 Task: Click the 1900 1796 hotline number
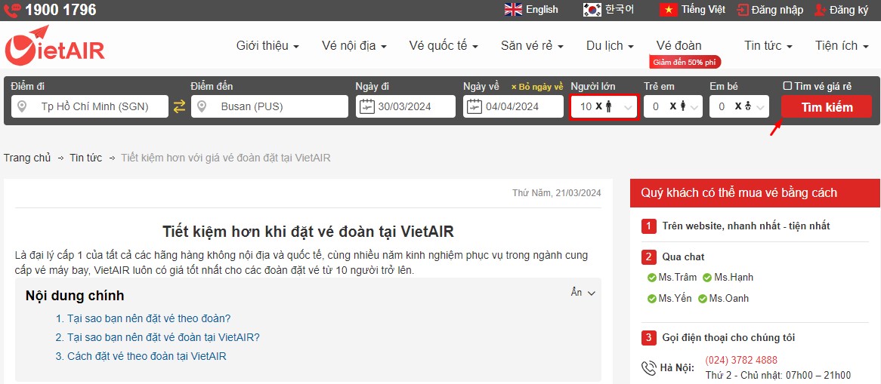(x=60, y=10)
